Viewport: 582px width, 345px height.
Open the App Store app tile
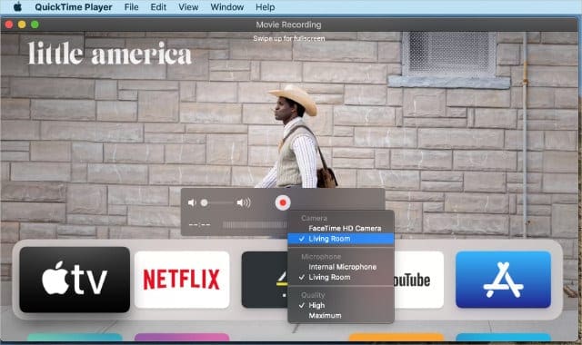tap(503, 280)
